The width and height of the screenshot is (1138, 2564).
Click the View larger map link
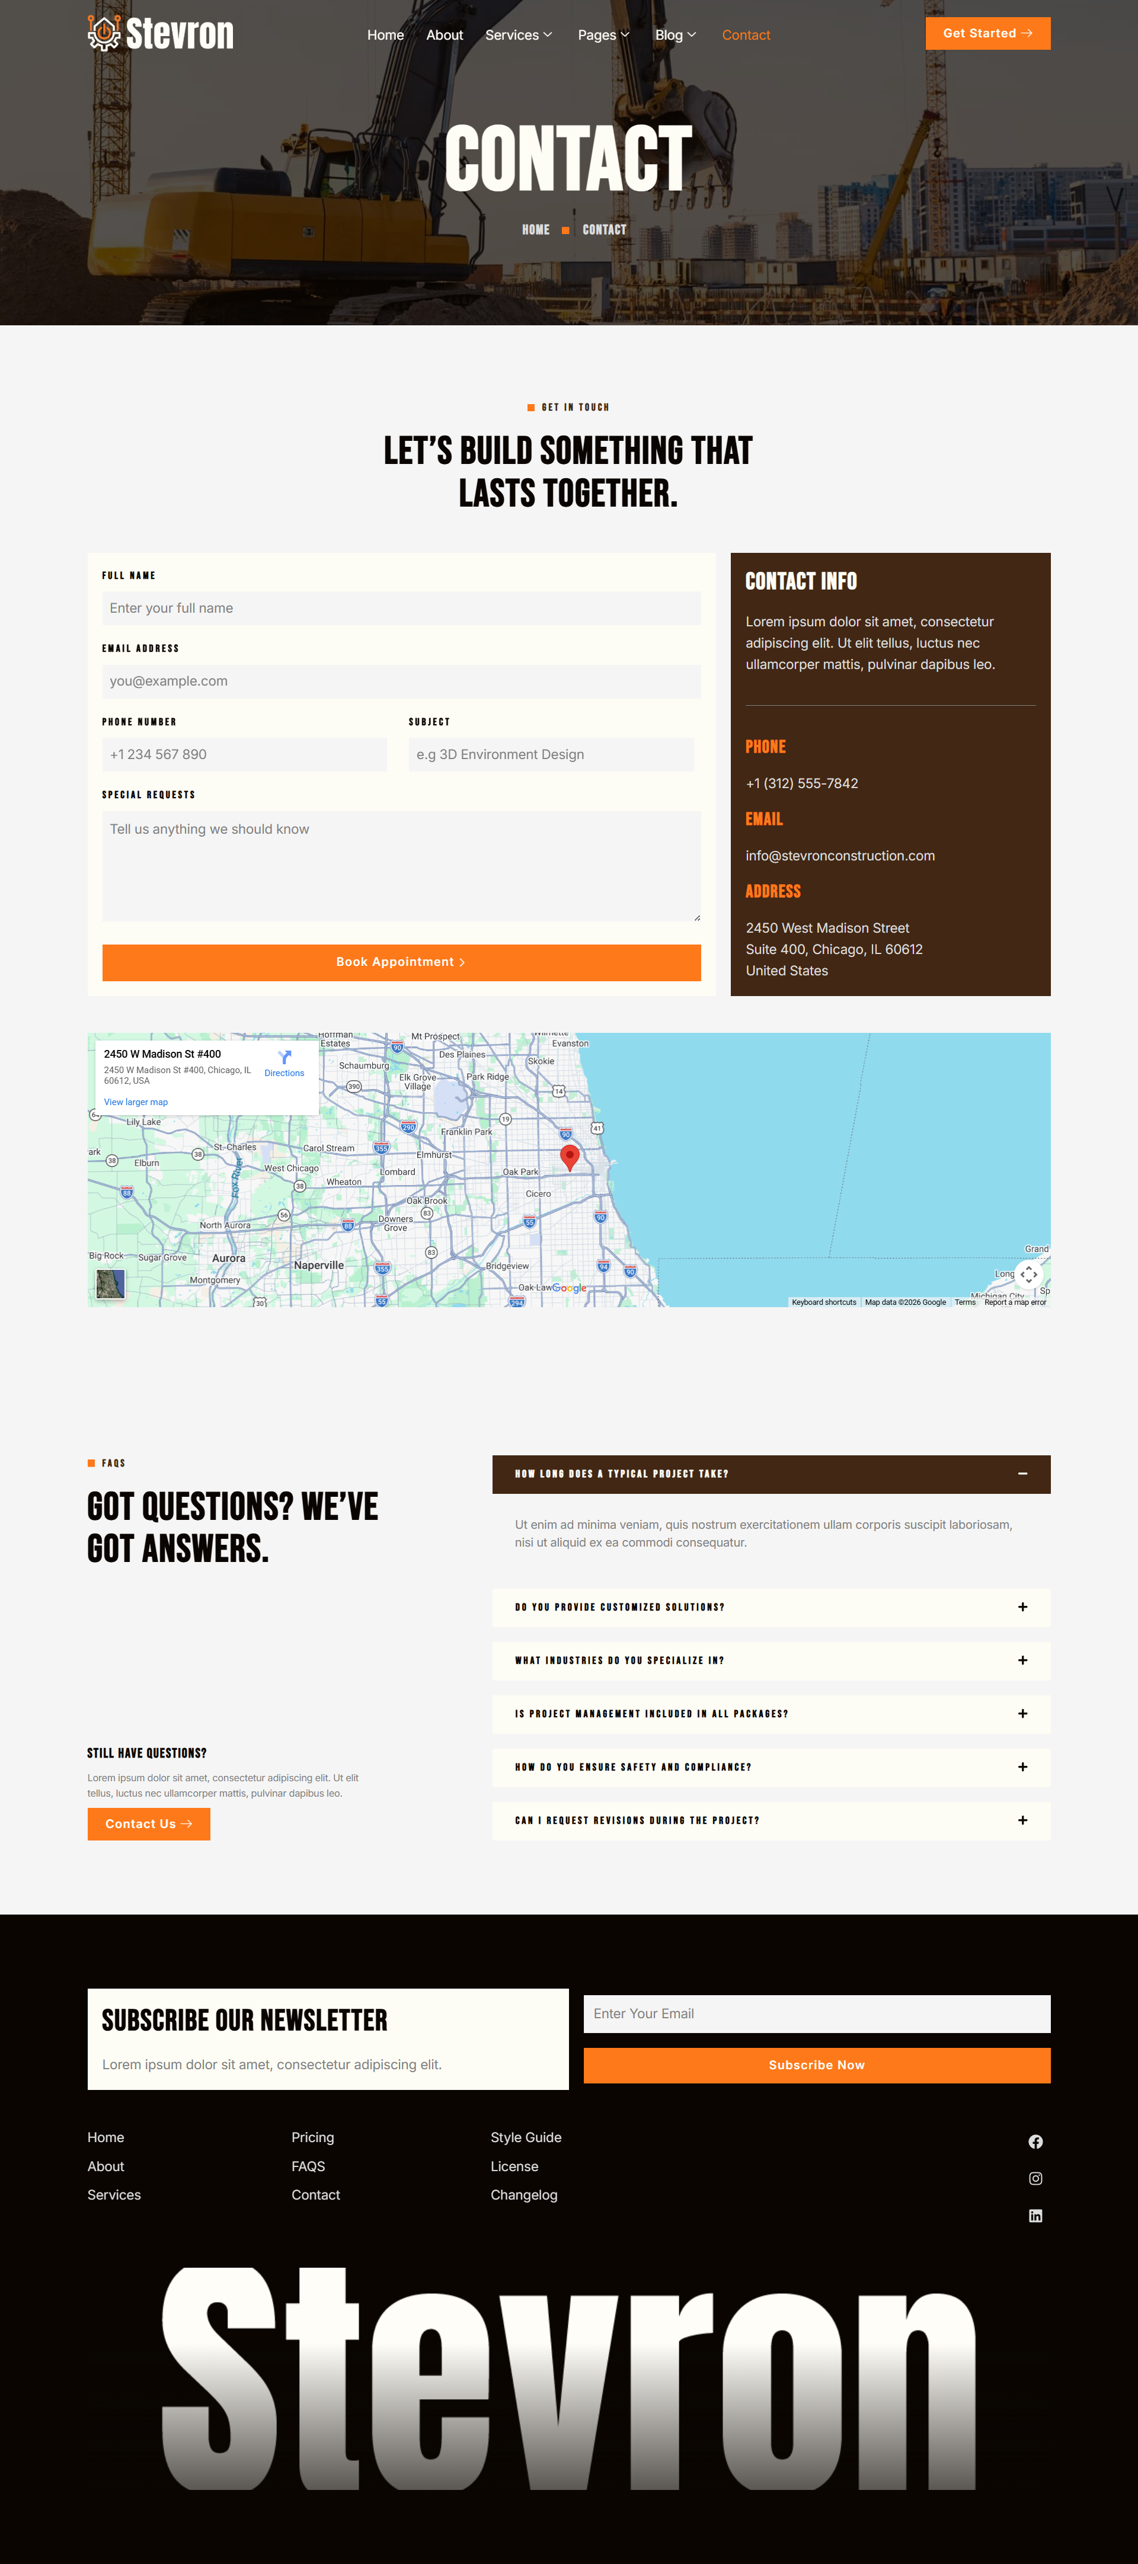pos(135,1102)
